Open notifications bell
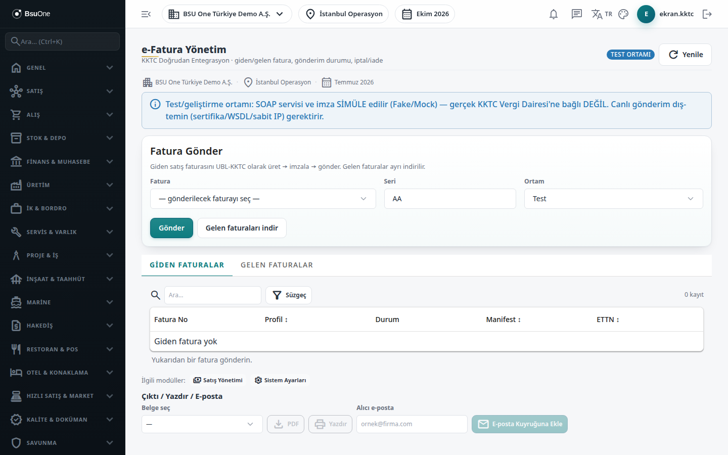The image size is (728, 455). (x=554, y=14)
